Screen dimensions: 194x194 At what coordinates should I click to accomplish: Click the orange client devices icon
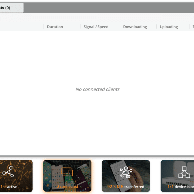click(x=67, y=172)
